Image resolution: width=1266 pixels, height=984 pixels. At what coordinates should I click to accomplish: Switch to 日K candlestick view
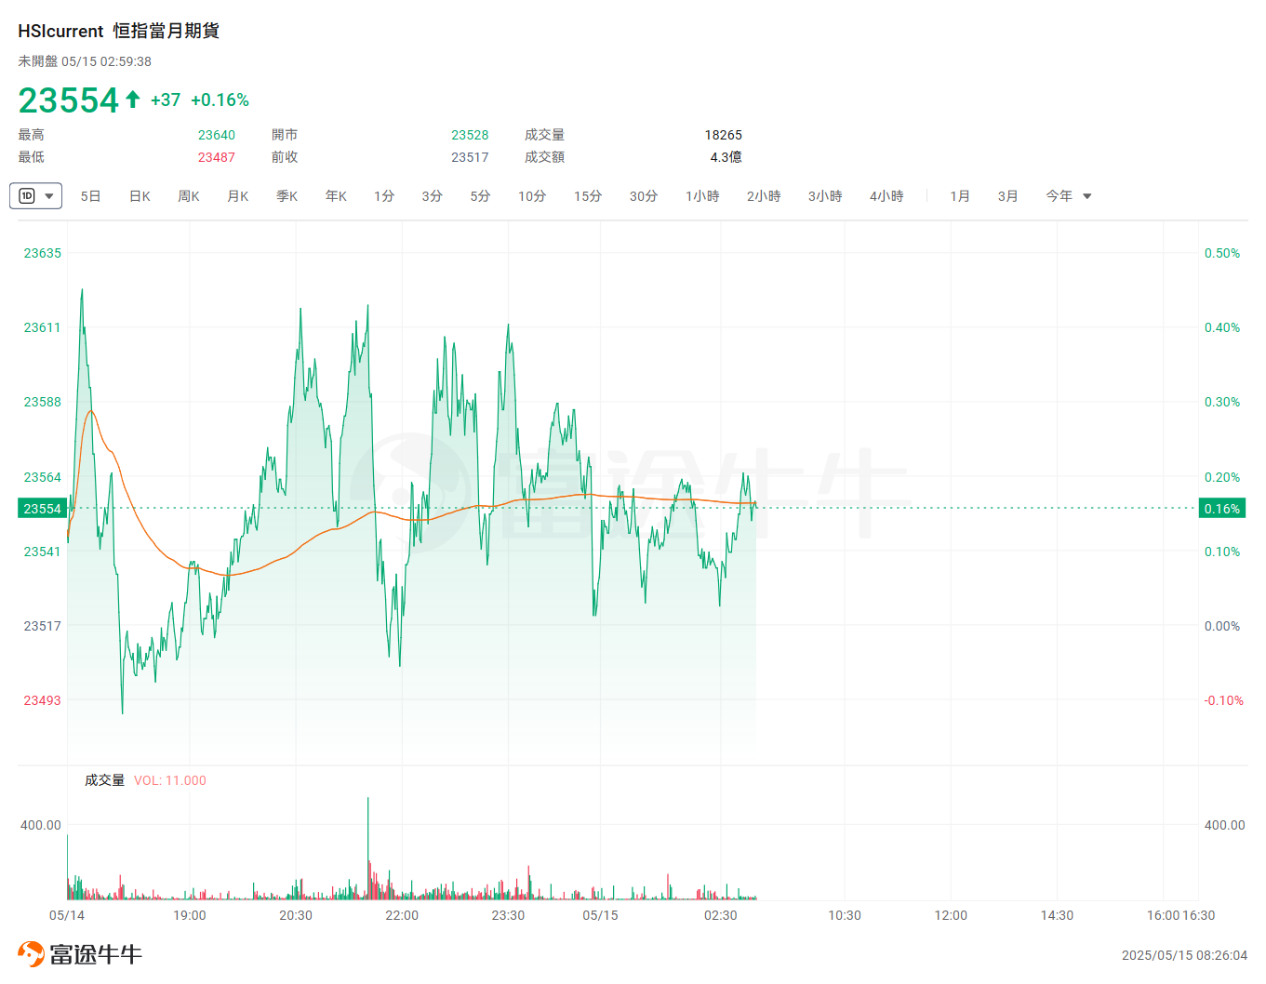click(140, 196)
